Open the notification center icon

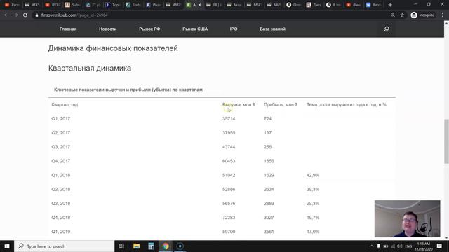[x=439, y=246]
